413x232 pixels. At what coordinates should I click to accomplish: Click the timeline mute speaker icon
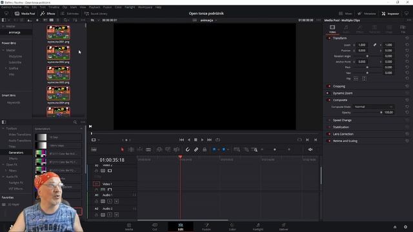pos(310,150)
